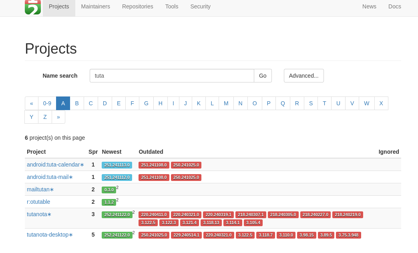Open the android:tuta-calendar project
418x253 pixels.
[x=53, y=165]
